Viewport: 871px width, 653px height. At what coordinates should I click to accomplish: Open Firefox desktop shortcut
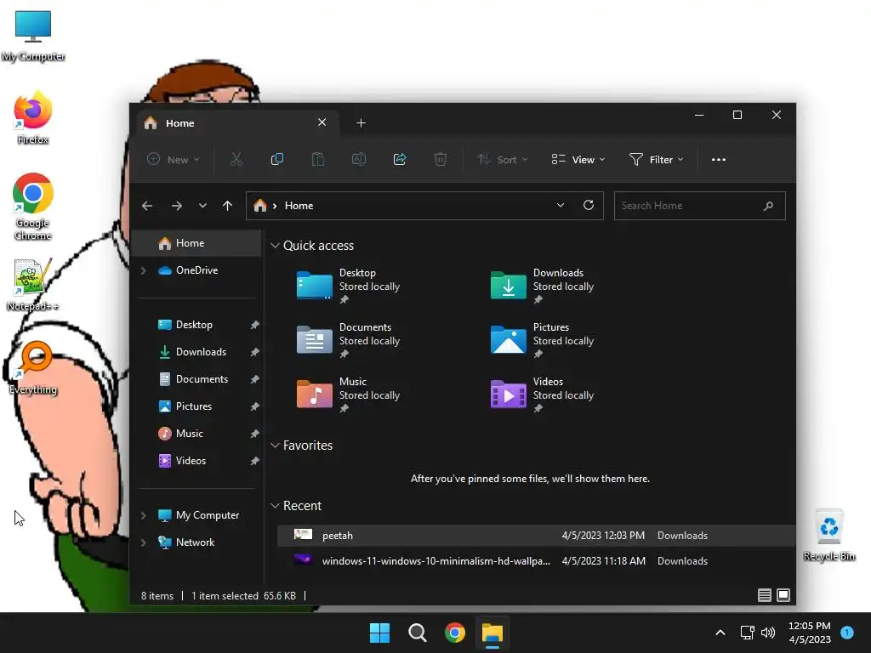click(x=33, y=117)
